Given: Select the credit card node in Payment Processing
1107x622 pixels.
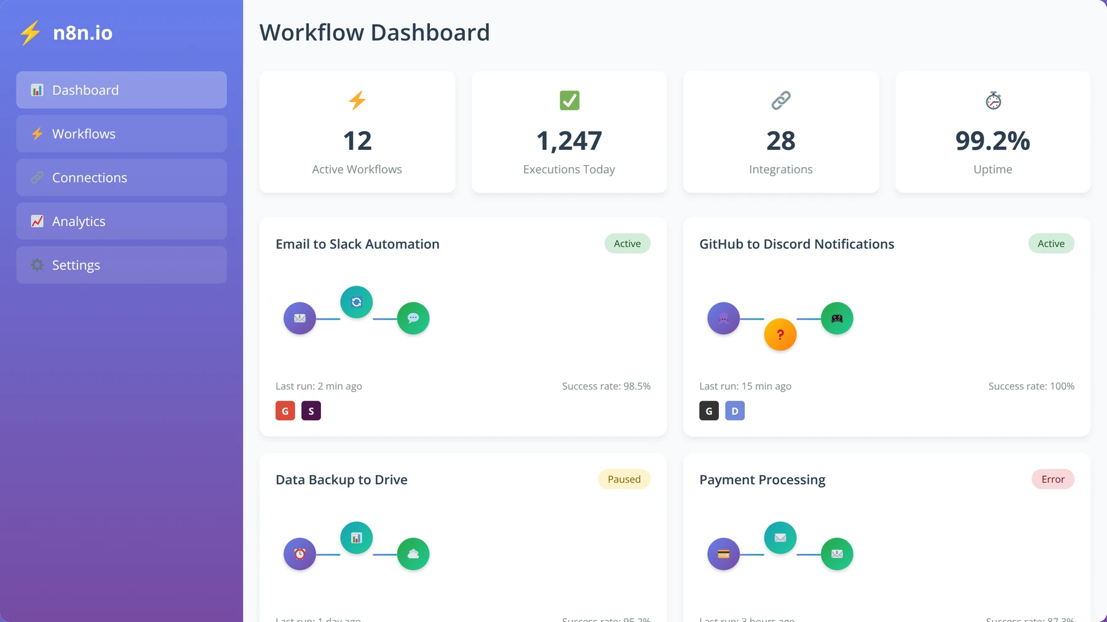Looking at the screenshot, I should (x=724, y=554).
